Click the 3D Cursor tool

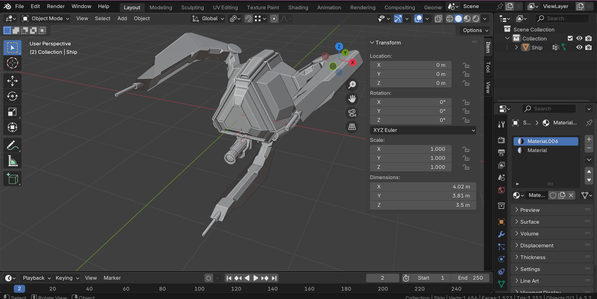click(x=12, y=63)
